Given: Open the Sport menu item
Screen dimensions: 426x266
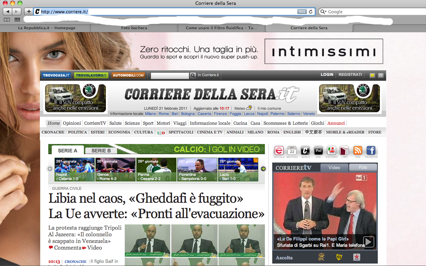Looking at the screenshot, I should click(148, 123).
